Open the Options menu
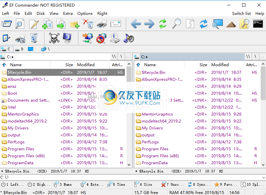The width and height of the screenshot is (266, 195). point(85,14)
